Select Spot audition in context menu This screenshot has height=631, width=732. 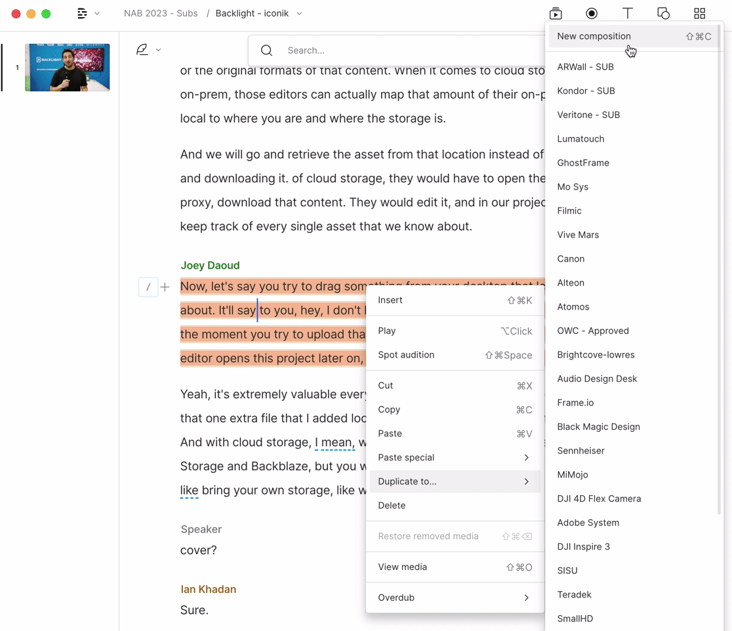pyautogui.click(x=455, y=355)
